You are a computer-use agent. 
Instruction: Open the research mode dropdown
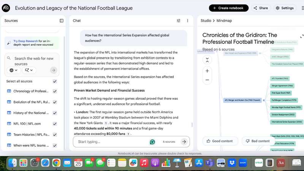(28, 70)
